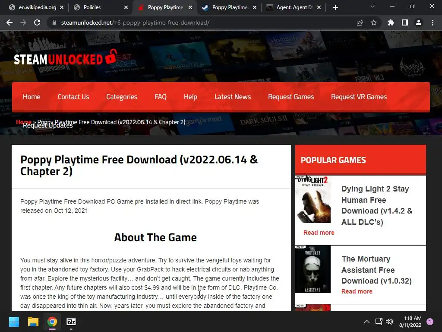The height and width of the screenshot is (332, 442).
Task: Close the en.wikipedia.org tab
Action: pyautogui.click(x=62, y=7)
